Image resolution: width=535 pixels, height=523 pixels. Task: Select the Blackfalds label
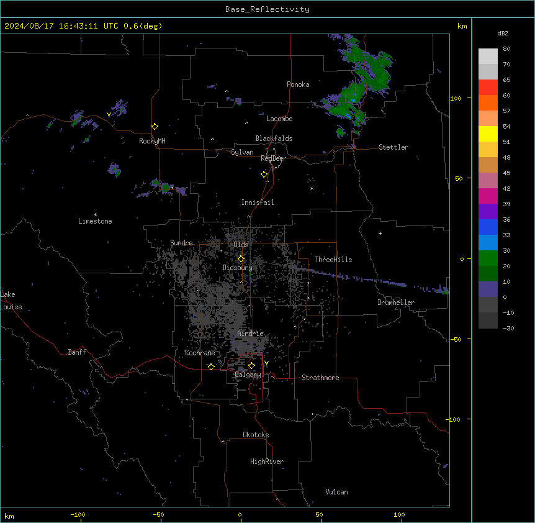[274, 139]
